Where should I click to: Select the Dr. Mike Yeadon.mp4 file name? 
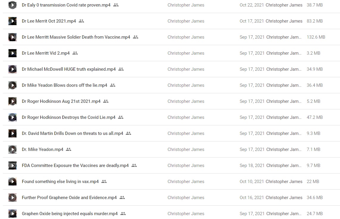(43, 149)
